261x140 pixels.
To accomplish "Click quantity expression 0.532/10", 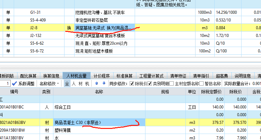I will [228, 20].
